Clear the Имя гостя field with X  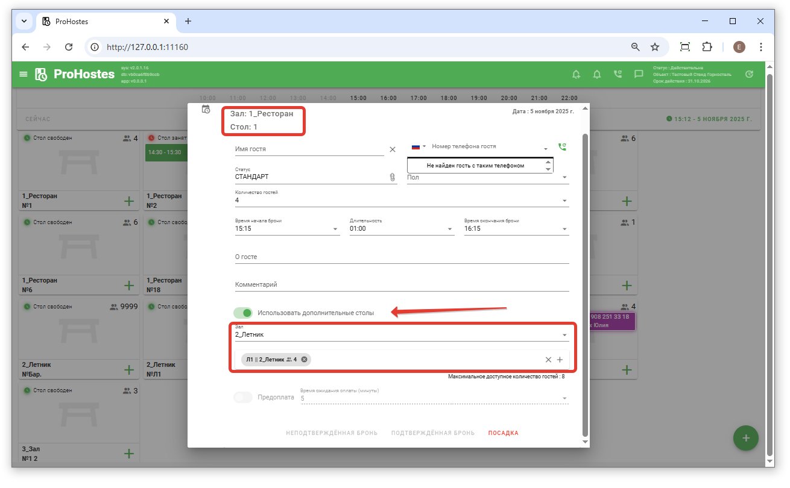[393, 149]
